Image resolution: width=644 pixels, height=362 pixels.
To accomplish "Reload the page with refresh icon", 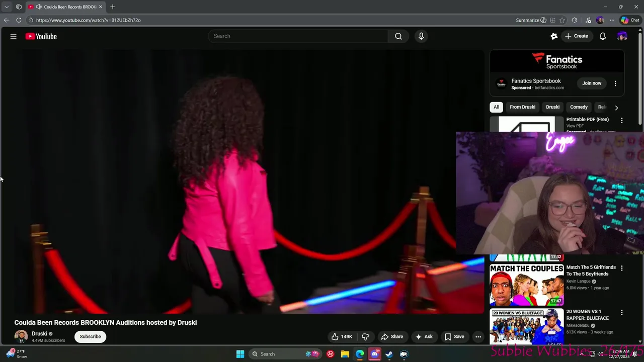I will pos(19,20).
